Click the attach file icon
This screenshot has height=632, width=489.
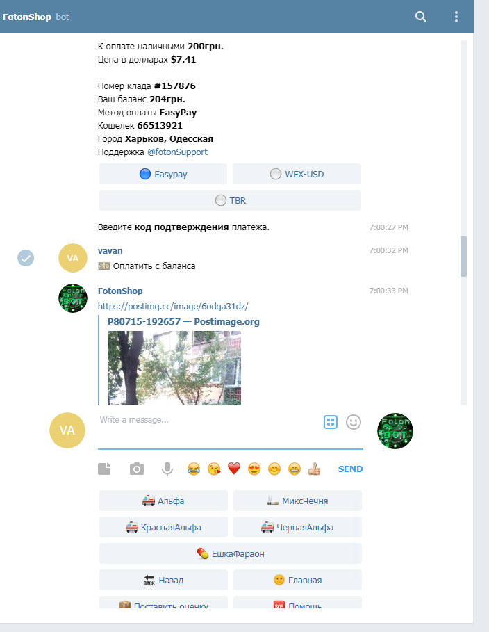[104, 469]
